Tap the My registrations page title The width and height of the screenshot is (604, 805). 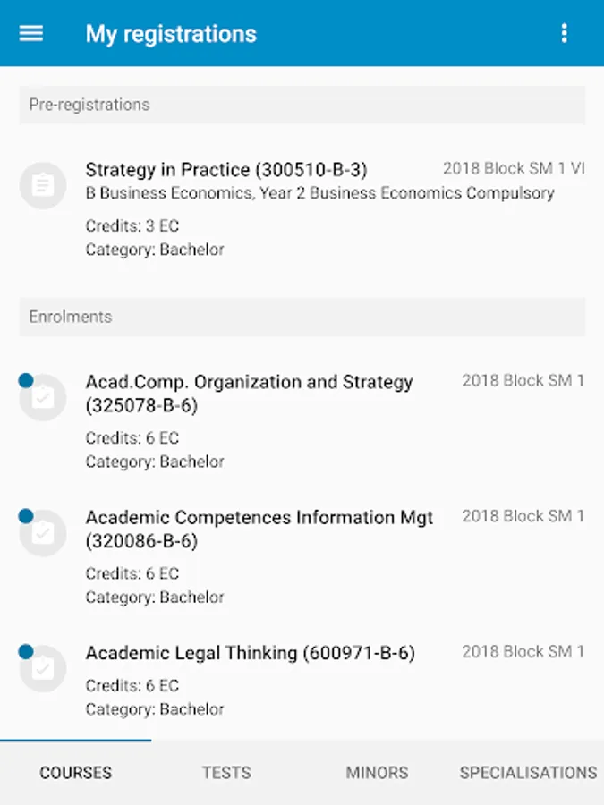click(x=171, y=34)
